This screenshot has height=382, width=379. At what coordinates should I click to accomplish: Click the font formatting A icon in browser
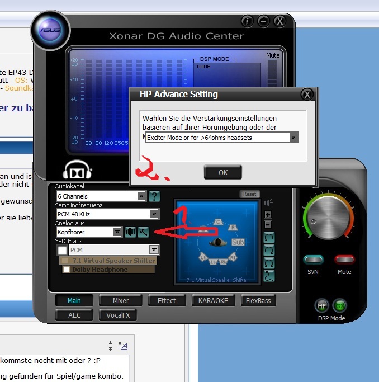tap(122, 345)
